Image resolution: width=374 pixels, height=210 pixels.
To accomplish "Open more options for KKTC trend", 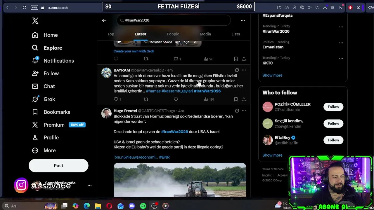I will [x=341, y=59].
